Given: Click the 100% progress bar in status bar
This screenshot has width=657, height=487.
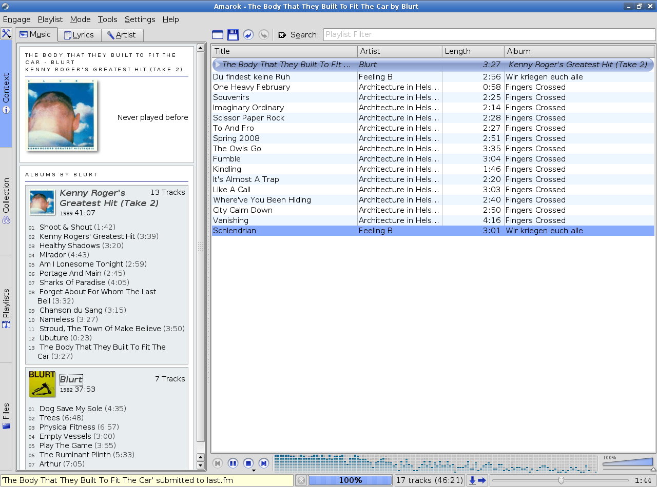Looking at the screenshot, I should click(x=350, y=480).
